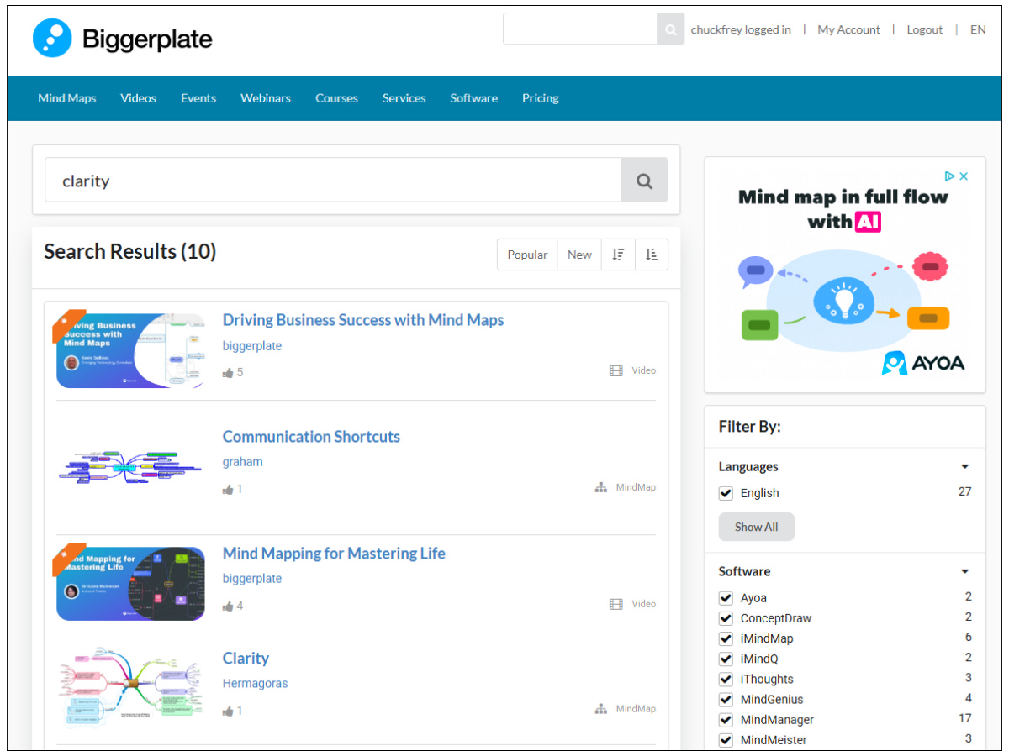Uncheck the iThoughts software filter
Image resolution: width=1009 pixels, height=756 pixels.
[x=726, y=679]
